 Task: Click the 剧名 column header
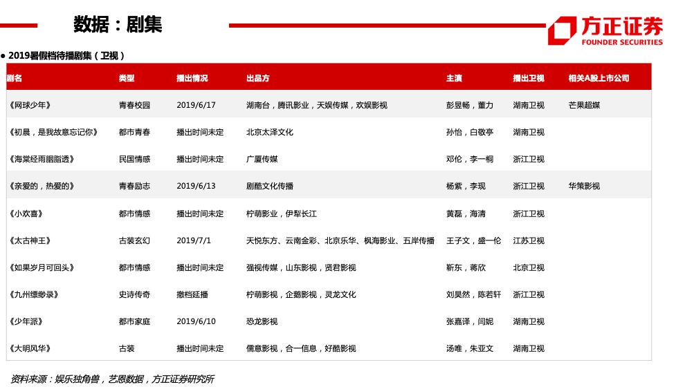pos(14,78)
